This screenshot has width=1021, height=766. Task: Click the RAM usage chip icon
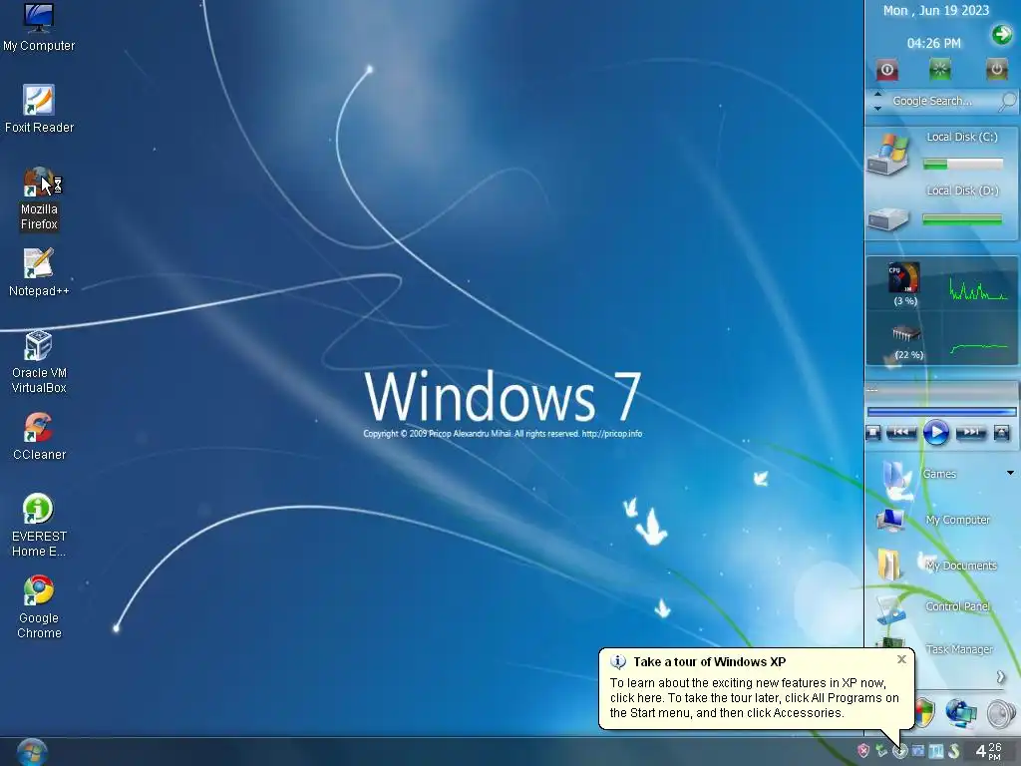click(905, 333)
